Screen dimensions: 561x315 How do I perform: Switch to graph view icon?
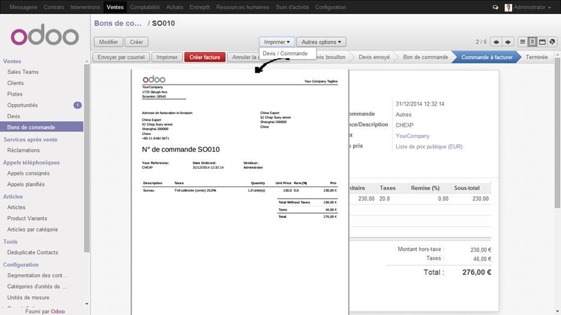tap(553, 42)
